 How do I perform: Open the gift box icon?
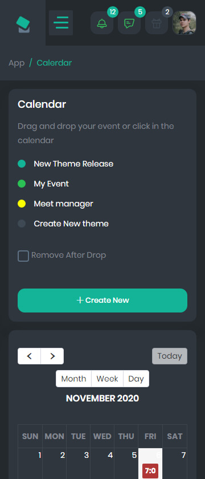click(x=156, y=23)
